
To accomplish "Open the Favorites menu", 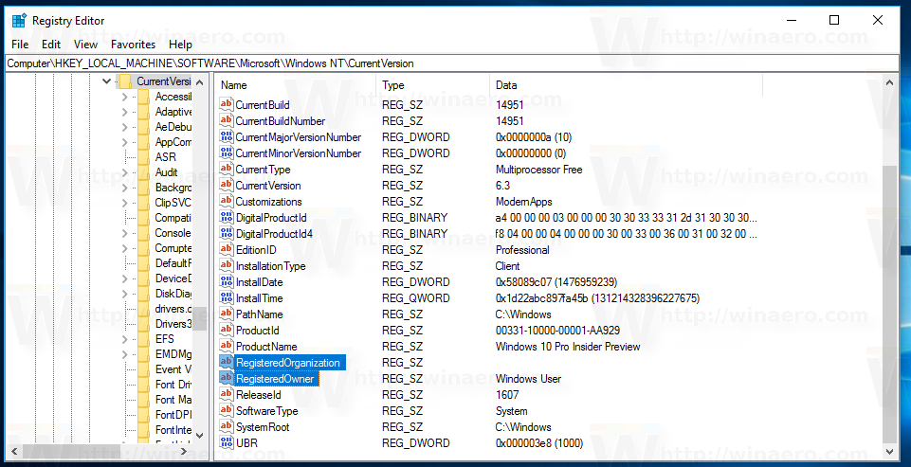I will tap(133, 45).
